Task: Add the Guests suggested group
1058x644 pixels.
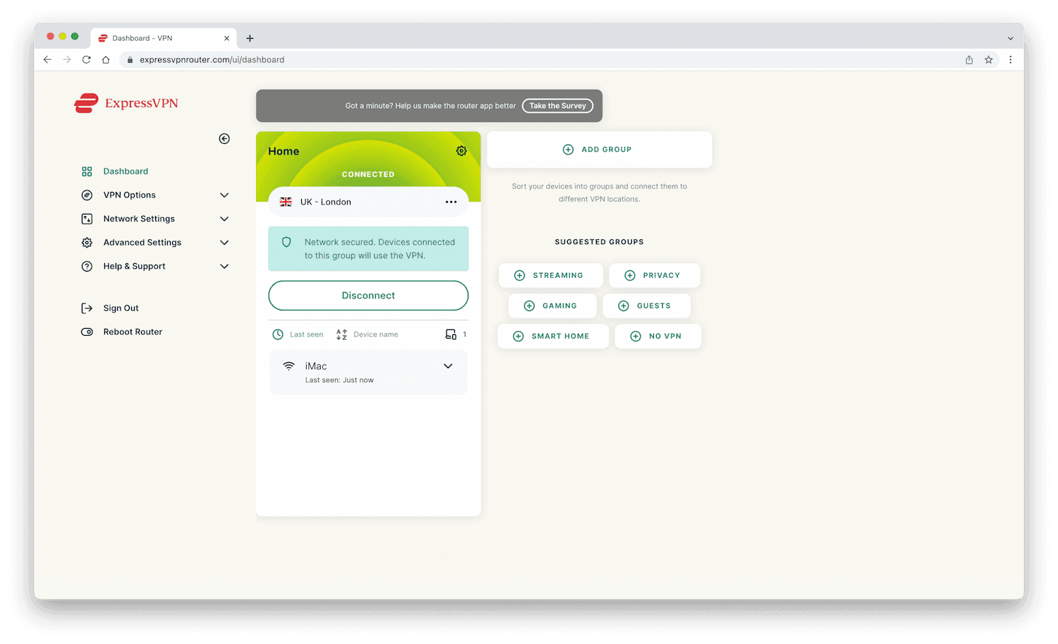Action: point(646,305)
